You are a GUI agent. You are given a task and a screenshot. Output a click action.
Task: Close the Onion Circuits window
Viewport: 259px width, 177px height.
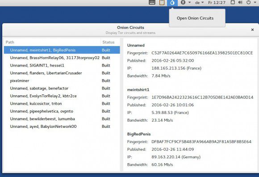[x=252, y=30]
